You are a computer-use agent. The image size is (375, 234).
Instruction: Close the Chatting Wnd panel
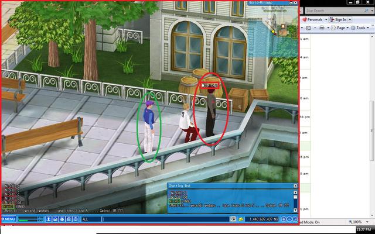tap(295, 186)
